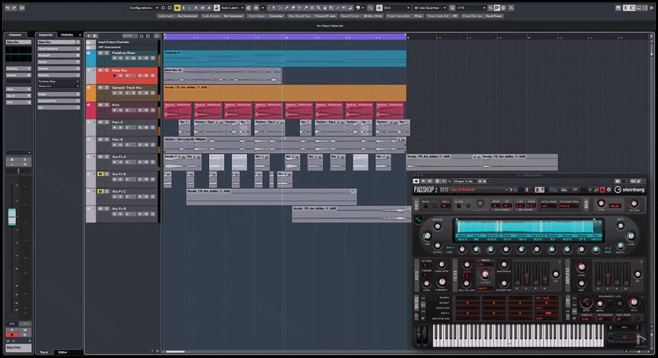Open the 1/16 quantize preset dropdown
The width and height of the screenshot is (658, 358).
coord(471,8)
